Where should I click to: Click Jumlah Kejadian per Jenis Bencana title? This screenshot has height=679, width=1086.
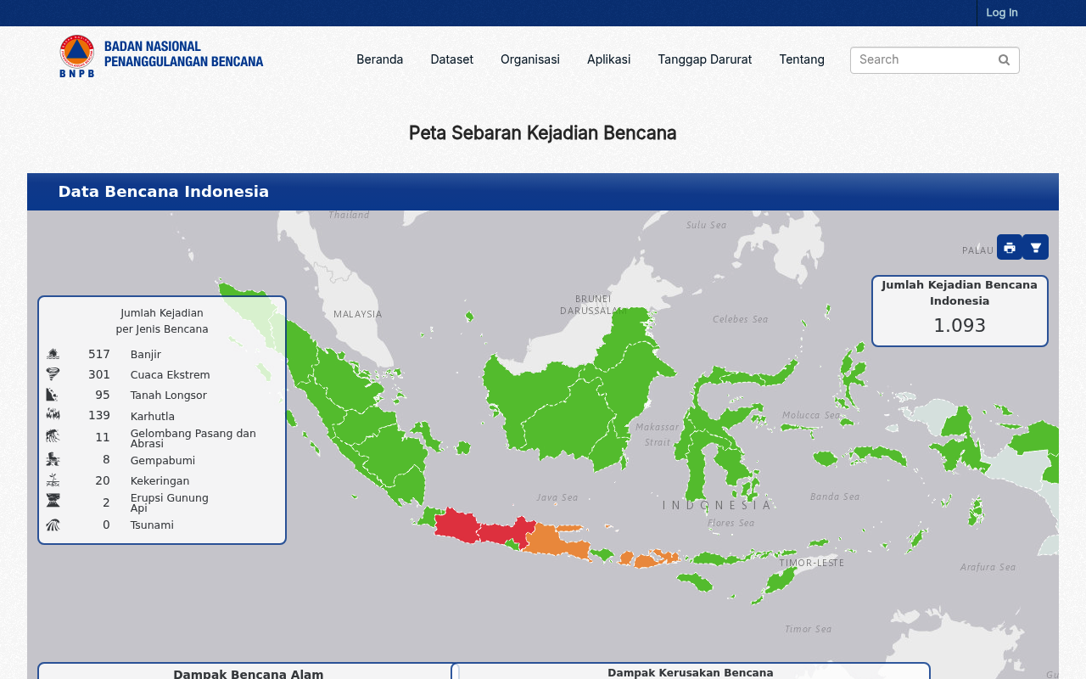(x=162, y=321)
